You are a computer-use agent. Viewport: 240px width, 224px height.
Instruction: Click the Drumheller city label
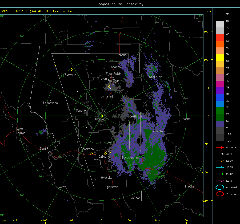tap(157, 131)
